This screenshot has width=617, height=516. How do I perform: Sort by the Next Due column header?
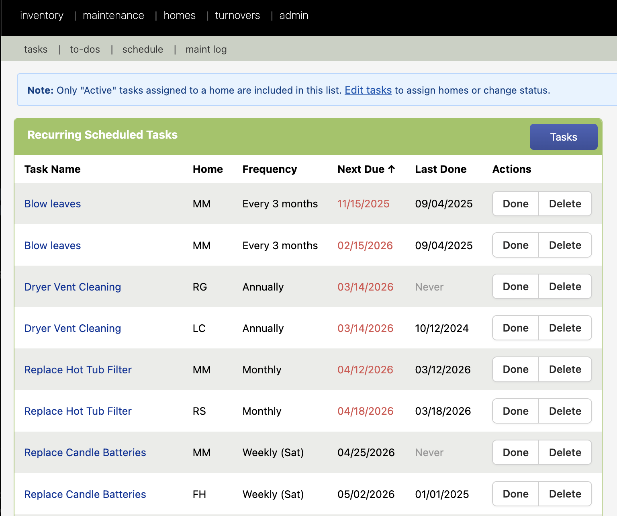[x=366, y=169]
